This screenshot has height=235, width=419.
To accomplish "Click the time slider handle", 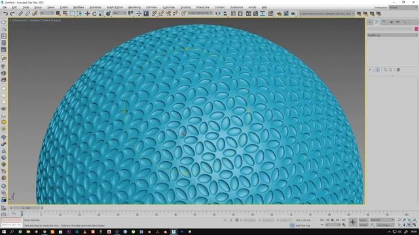I will click(x=26, y=208).
